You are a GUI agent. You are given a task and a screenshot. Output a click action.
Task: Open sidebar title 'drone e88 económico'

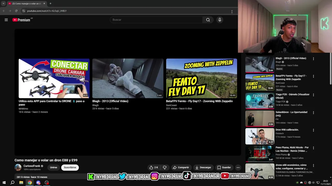(292, 167)
